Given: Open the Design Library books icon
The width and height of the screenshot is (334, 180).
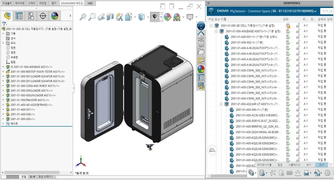Looking at the screenshot, I should click(201, 43).
